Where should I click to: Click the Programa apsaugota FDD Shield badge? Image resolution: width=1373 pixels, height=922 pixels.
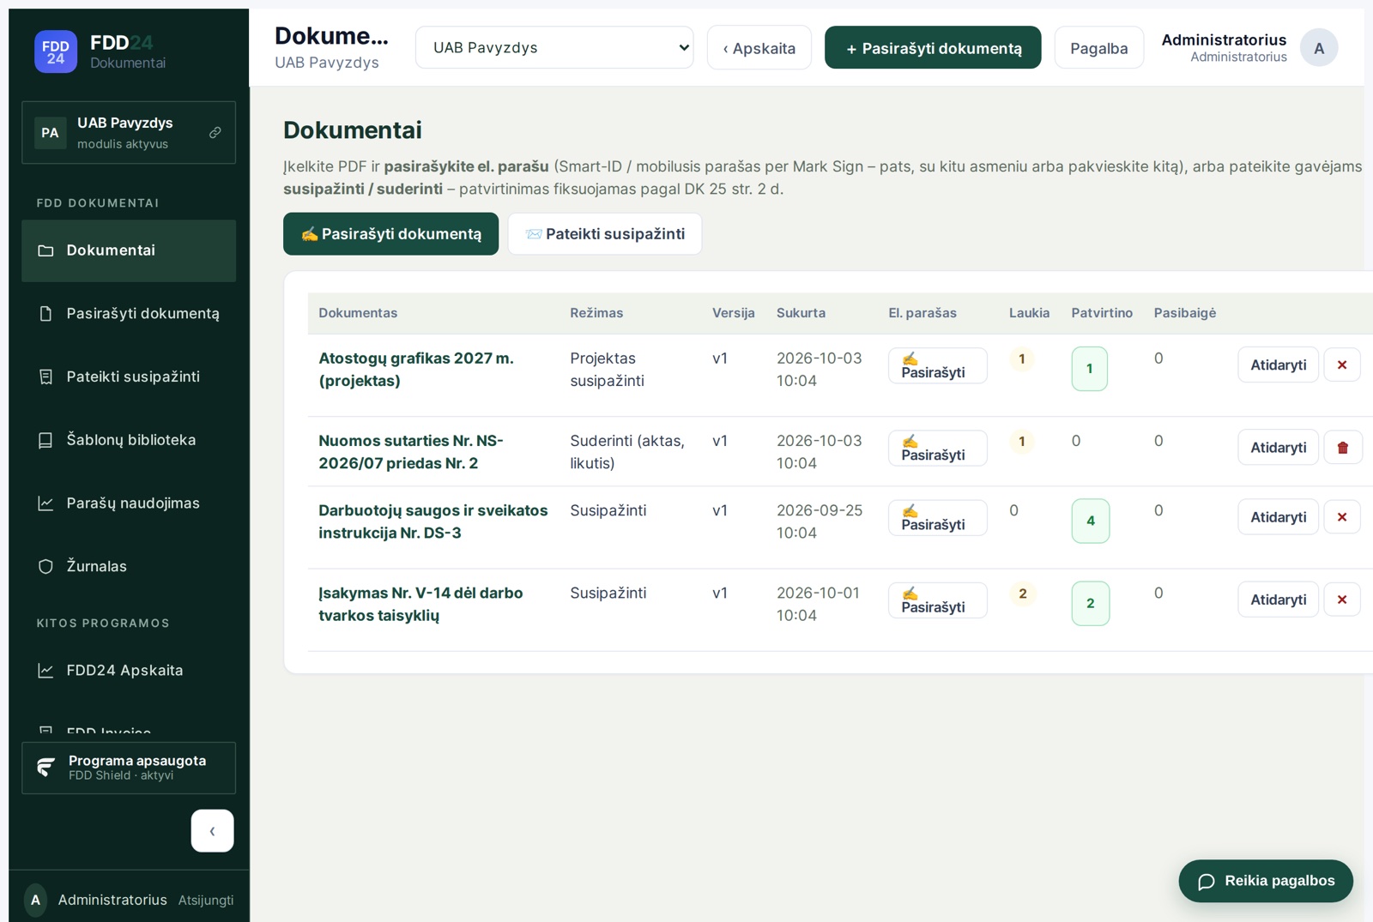[129, 768]
